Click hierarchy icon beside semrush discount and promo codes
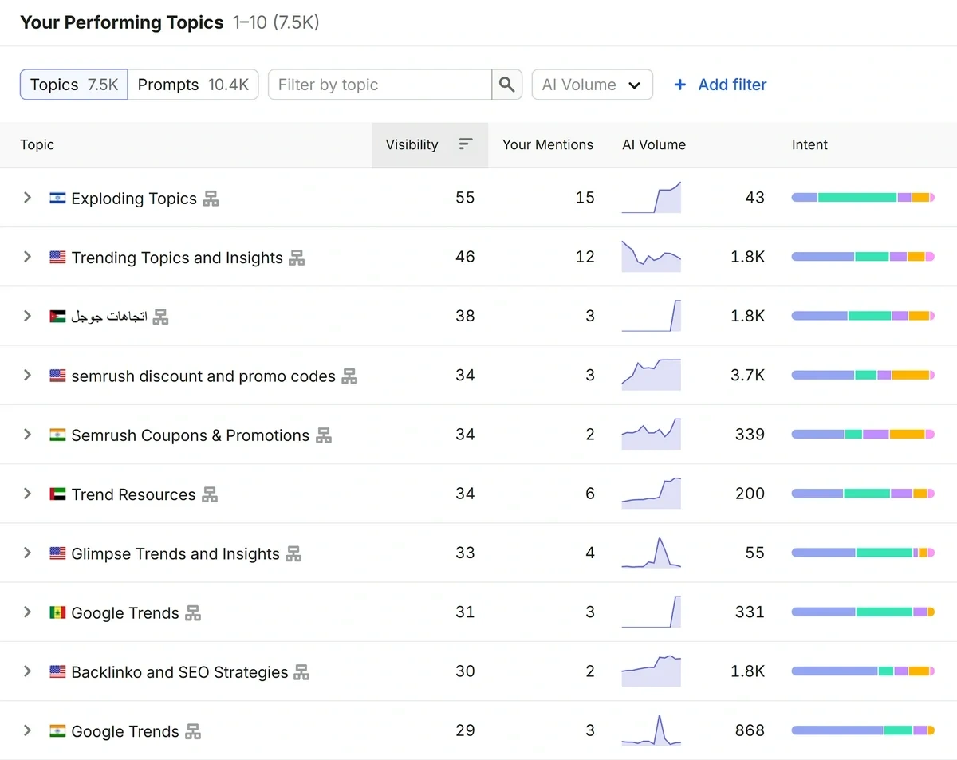This screenshot has height=760, width=957. click(x=349, y=376)
